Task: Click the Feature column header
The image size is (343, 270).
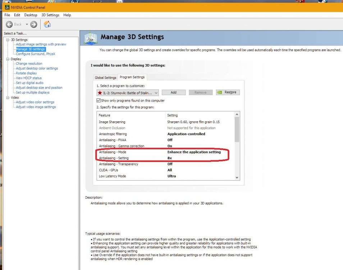Action: [x=131, y=115]
